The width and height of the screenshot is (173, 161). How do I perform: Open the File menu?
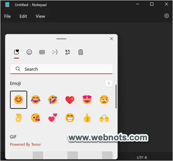point(7,16)
